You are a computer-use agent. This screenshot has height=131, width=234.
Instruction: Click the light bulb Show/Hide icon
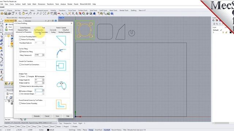coord(73,13)
